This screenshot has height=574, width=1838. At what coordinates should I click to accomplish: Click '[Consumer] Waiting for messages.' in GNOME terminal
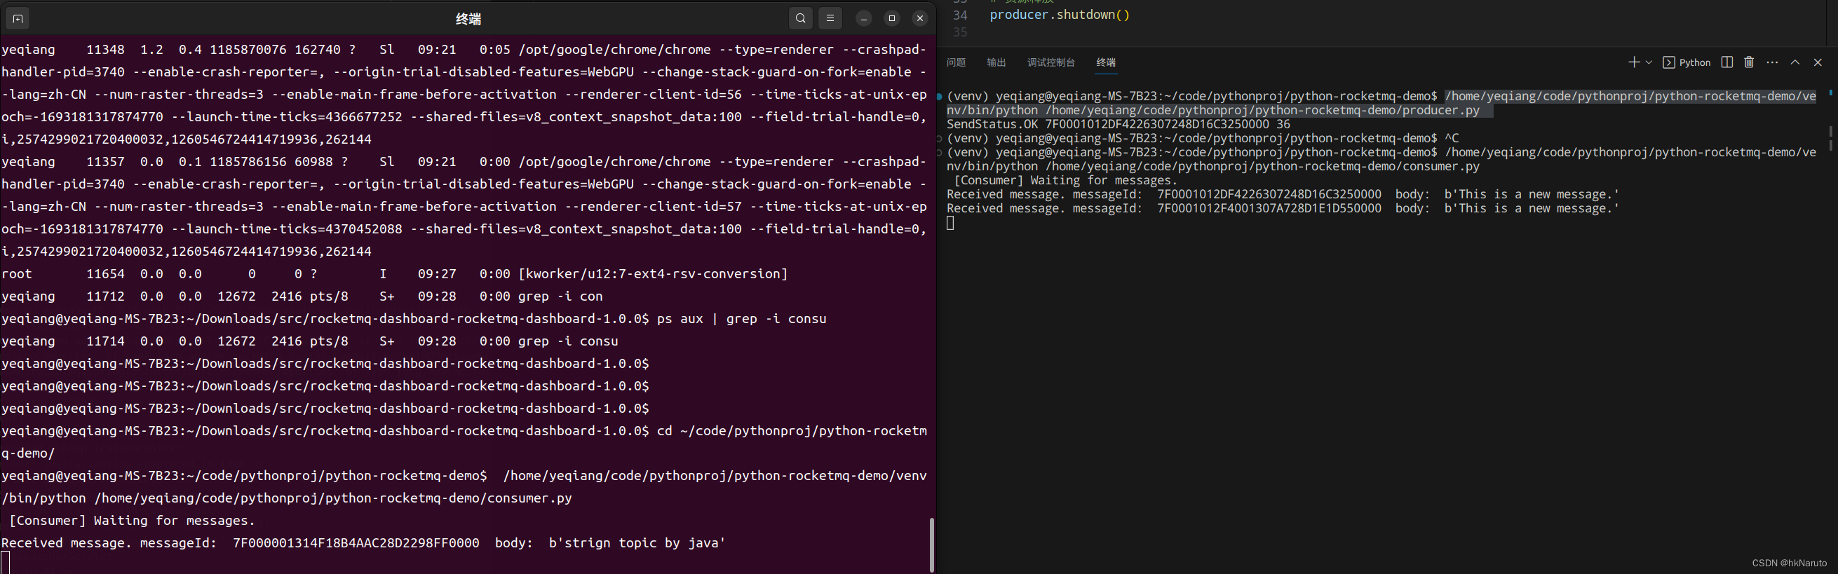pos(132,521)
